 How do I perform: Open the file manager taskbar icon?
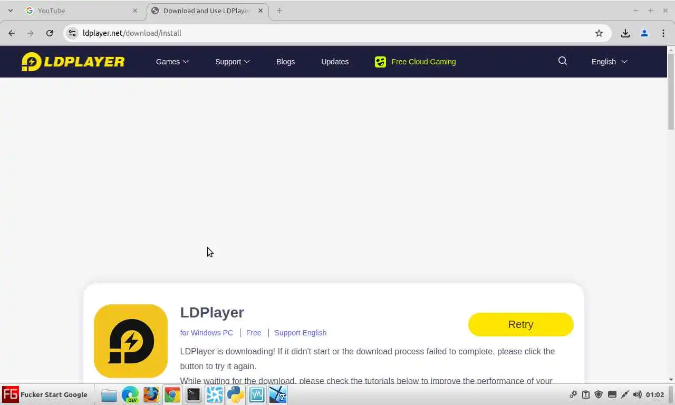[x=109, y=394]
